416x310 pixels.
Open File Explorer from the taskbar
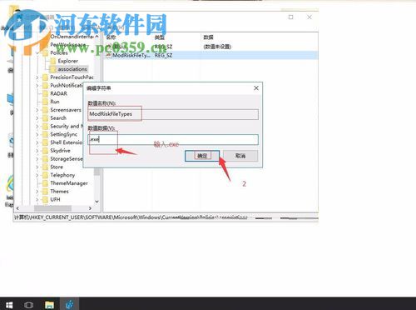click(x=49, y=305)
